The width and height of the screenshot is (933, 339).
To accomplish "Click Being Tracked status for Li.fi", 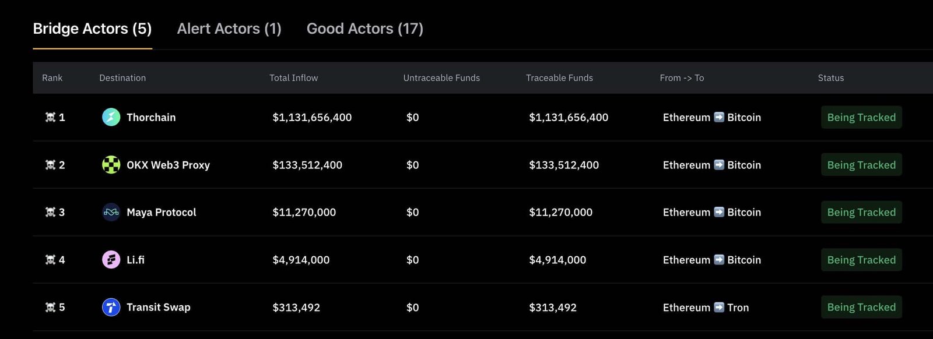I will pyautogui.click(x=861, y=260).
